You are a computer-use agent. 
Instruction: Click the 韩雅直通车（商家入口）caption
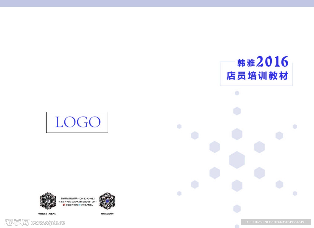tap(48, 213)
